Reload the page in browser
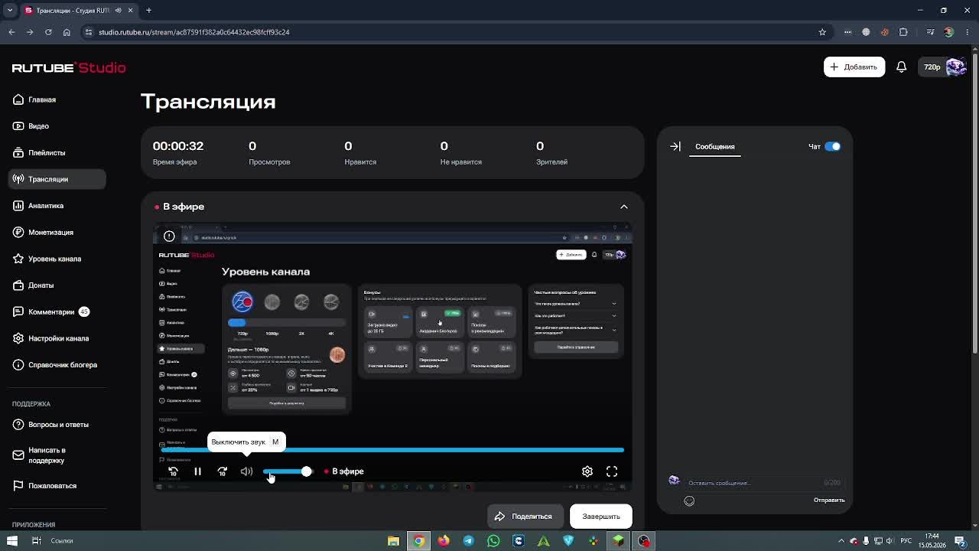Image resolution: width=979 pixels, height=551 pixels. pyautogui.click(x=48, y=32)
